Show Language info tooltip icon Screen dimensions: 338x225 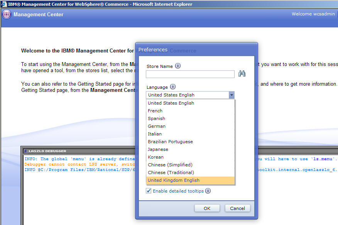pos(173,86)
